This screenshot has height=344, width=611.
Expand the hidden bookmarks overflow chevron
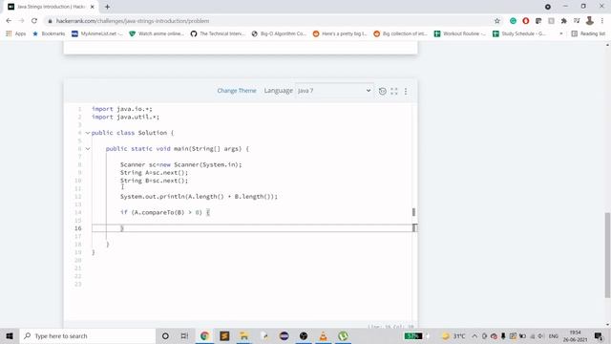561,34
